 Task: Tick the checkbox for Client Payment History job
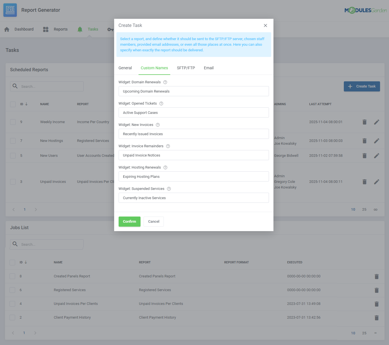tap(12, 318)
